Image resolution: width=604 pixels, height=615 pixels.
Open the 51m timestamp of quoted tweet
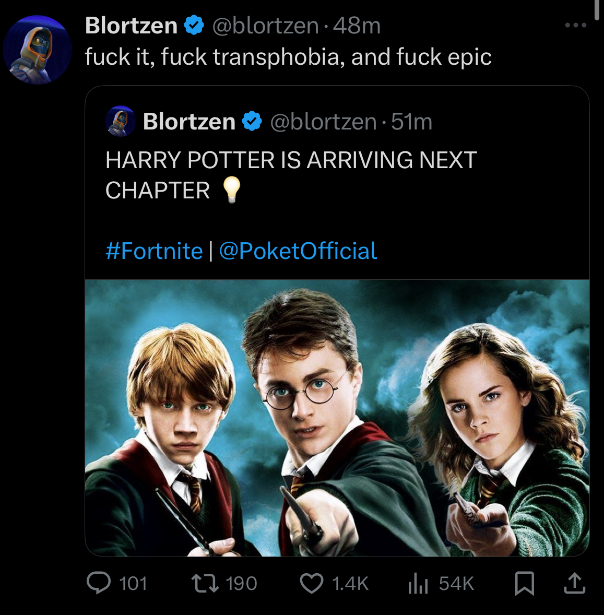coord(411,122)
